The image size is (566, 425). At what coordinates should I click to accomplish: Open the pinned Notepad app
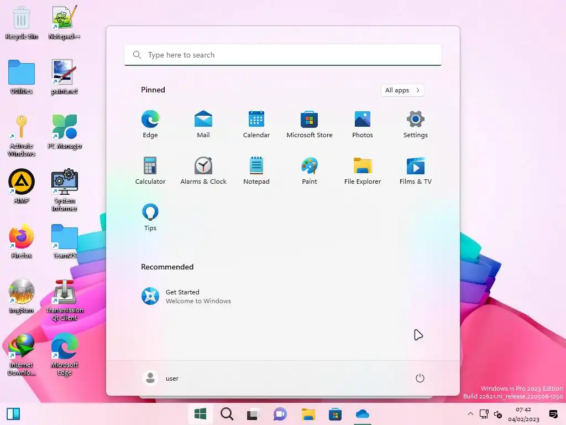click(256, 170)
